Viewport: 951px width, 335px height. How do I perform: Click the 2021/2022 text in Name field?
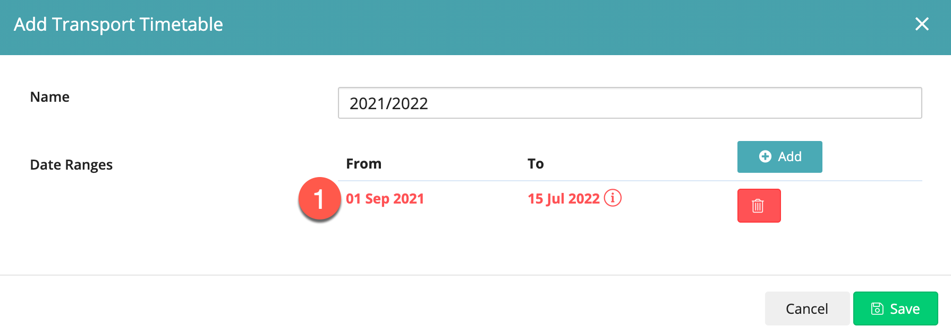pyautogui.click(x=388, y=103)
